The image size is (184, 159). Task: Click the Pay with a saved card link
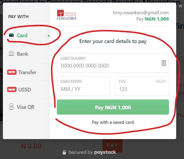[113, 122]
